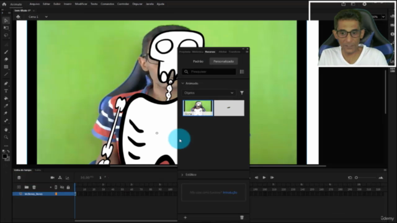Add camera layer in timeline
This screenshot has width=397, height=223.
[52, 178]
